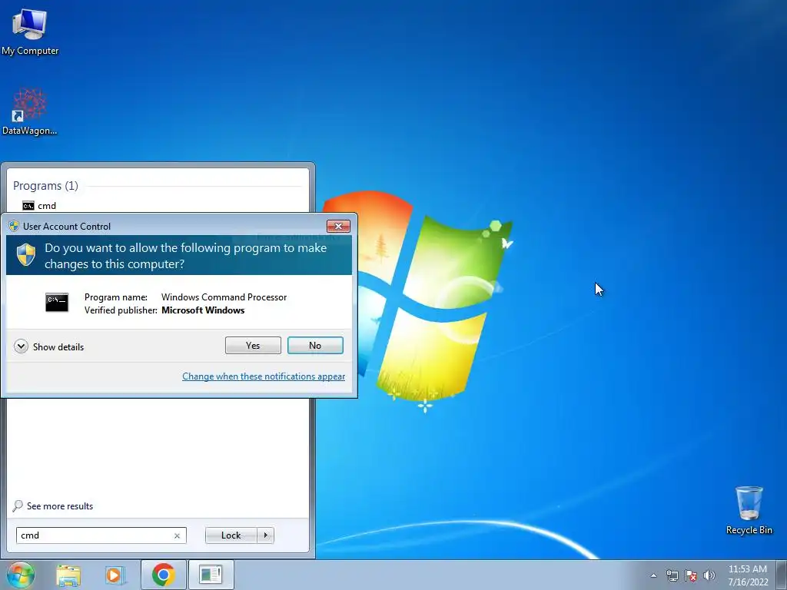Open the DataWagon desktop shortcut

point(30,111)
